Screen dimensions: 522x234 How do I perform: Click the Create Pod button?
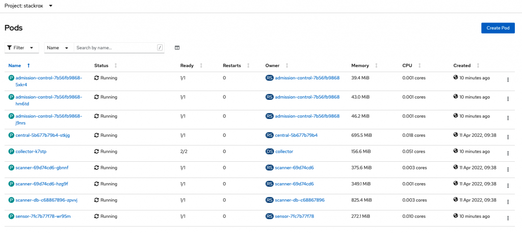coord(498,28)
